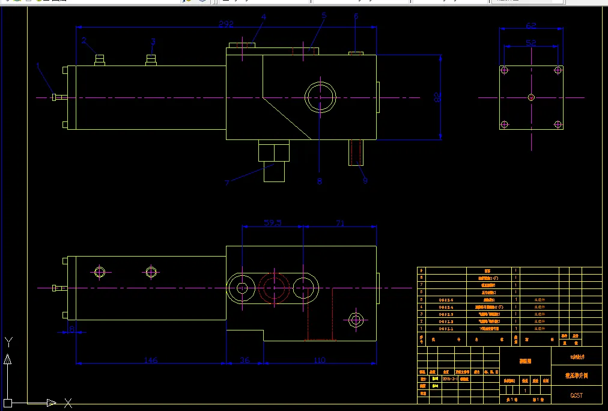Select the 36 dimension text

tap(245, 360)
